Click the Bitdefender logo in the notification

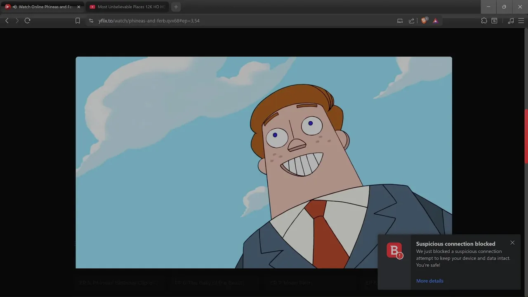pyautogui.click(x=394, y=251)
